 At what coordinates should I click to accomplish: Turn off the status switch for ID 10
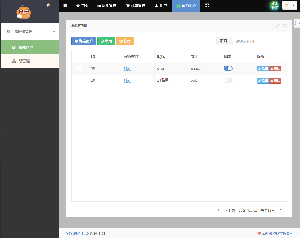tap(228, 68)
